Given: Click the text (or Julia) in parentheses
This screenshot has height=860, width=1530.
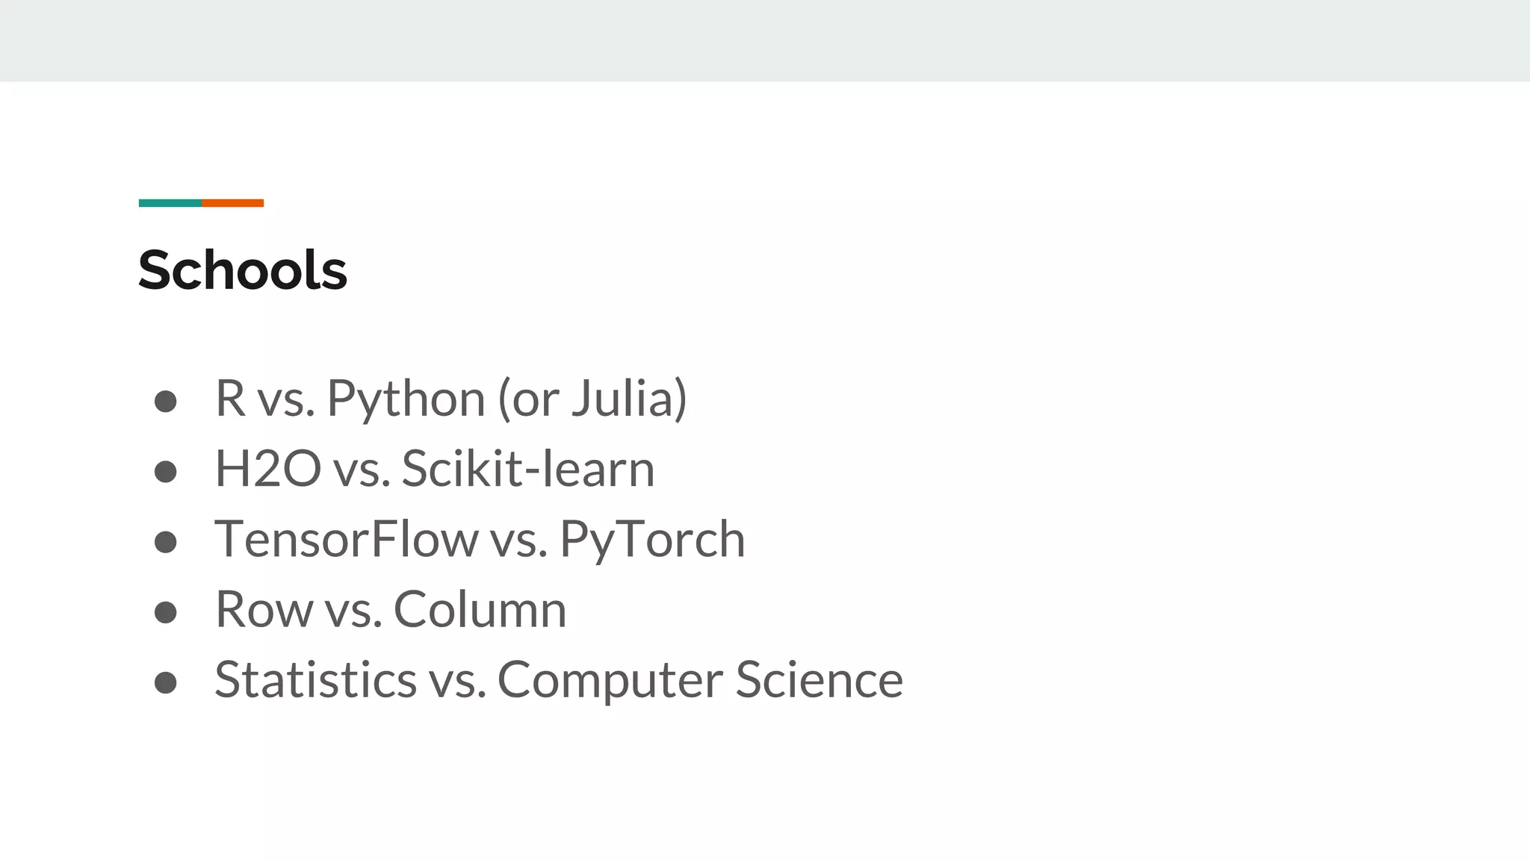Looking at the screenshot, I should (592, 399).
